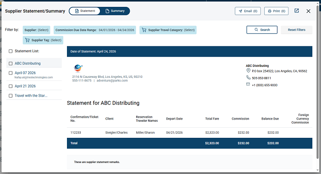Check the ABC Distributing checkbox

(x=11, y=64)
